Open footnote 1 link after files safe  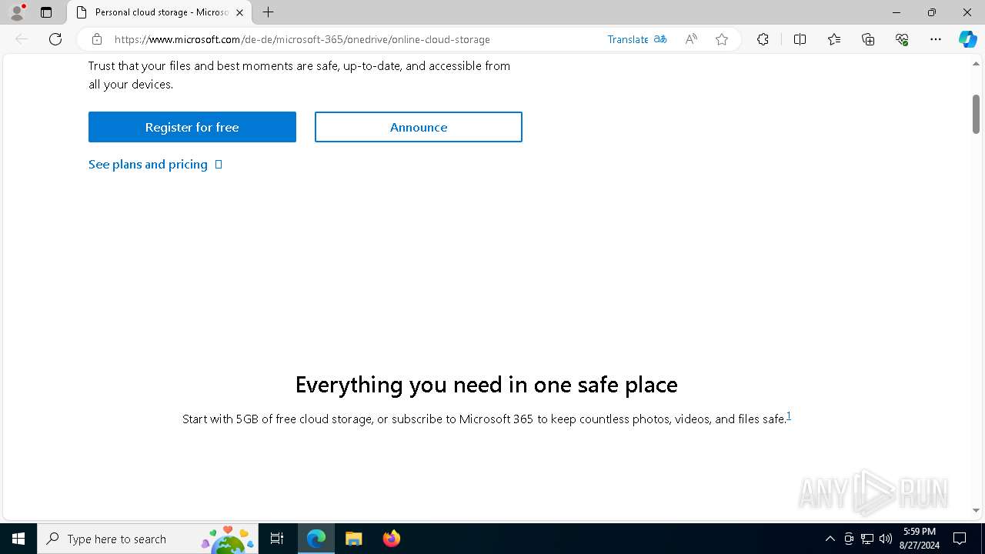789,416
